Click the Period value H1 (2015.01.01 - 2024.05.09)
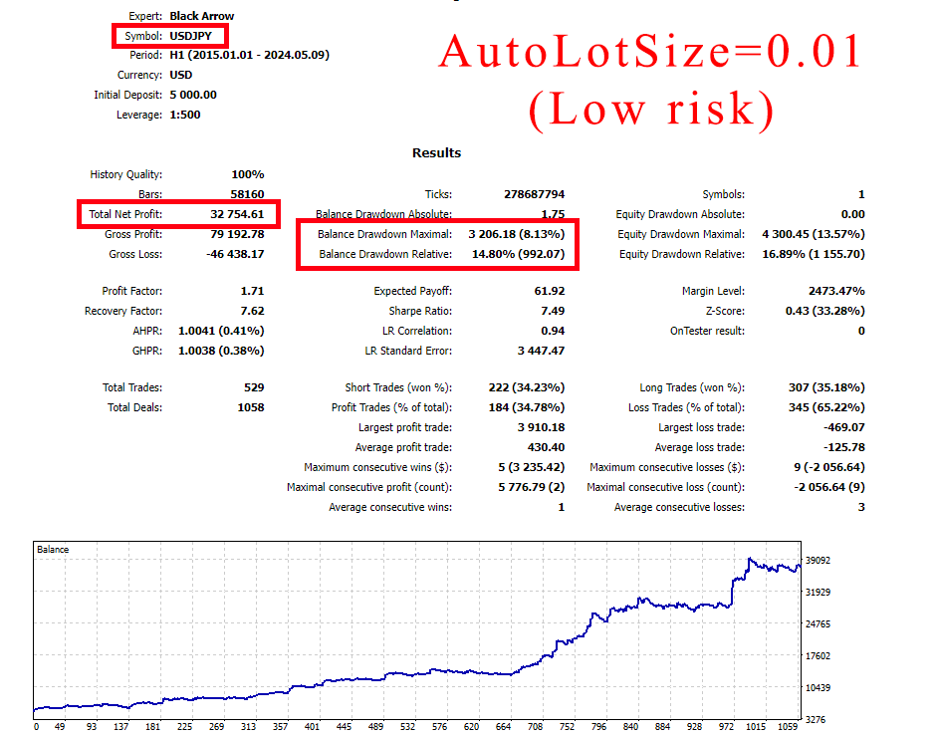The width and height of the screenshot is (936, 737). tap(250, 55)
